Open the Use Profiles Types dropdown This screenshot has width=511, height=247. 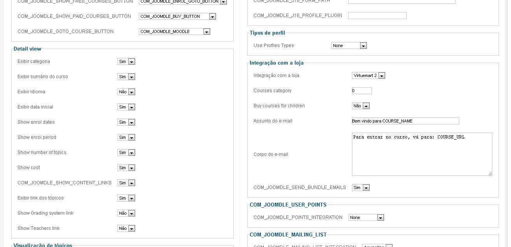point(349,46)
